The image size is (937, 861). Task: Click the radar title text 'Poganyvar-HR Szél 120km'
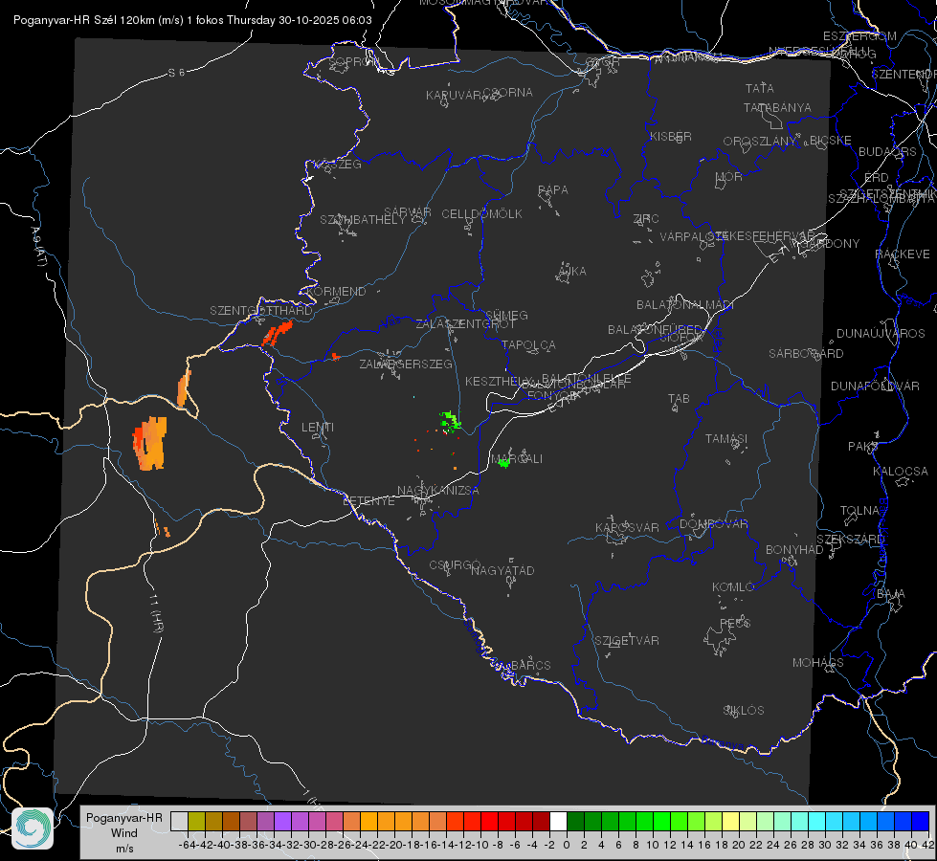[84, 20]
